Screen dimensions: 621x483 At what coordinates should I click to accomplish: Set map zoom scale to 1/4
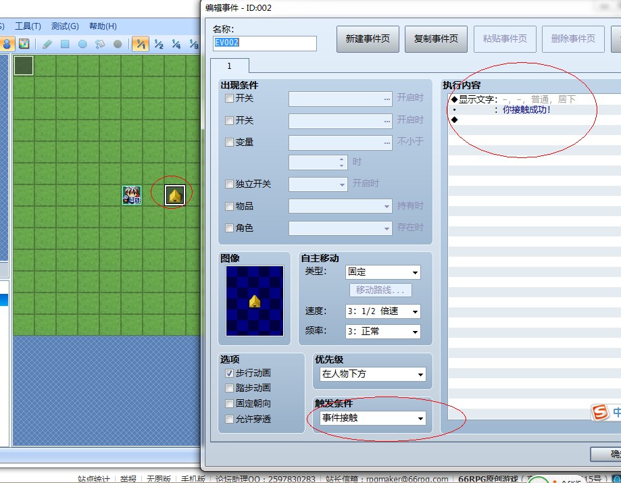pos(176,44)
